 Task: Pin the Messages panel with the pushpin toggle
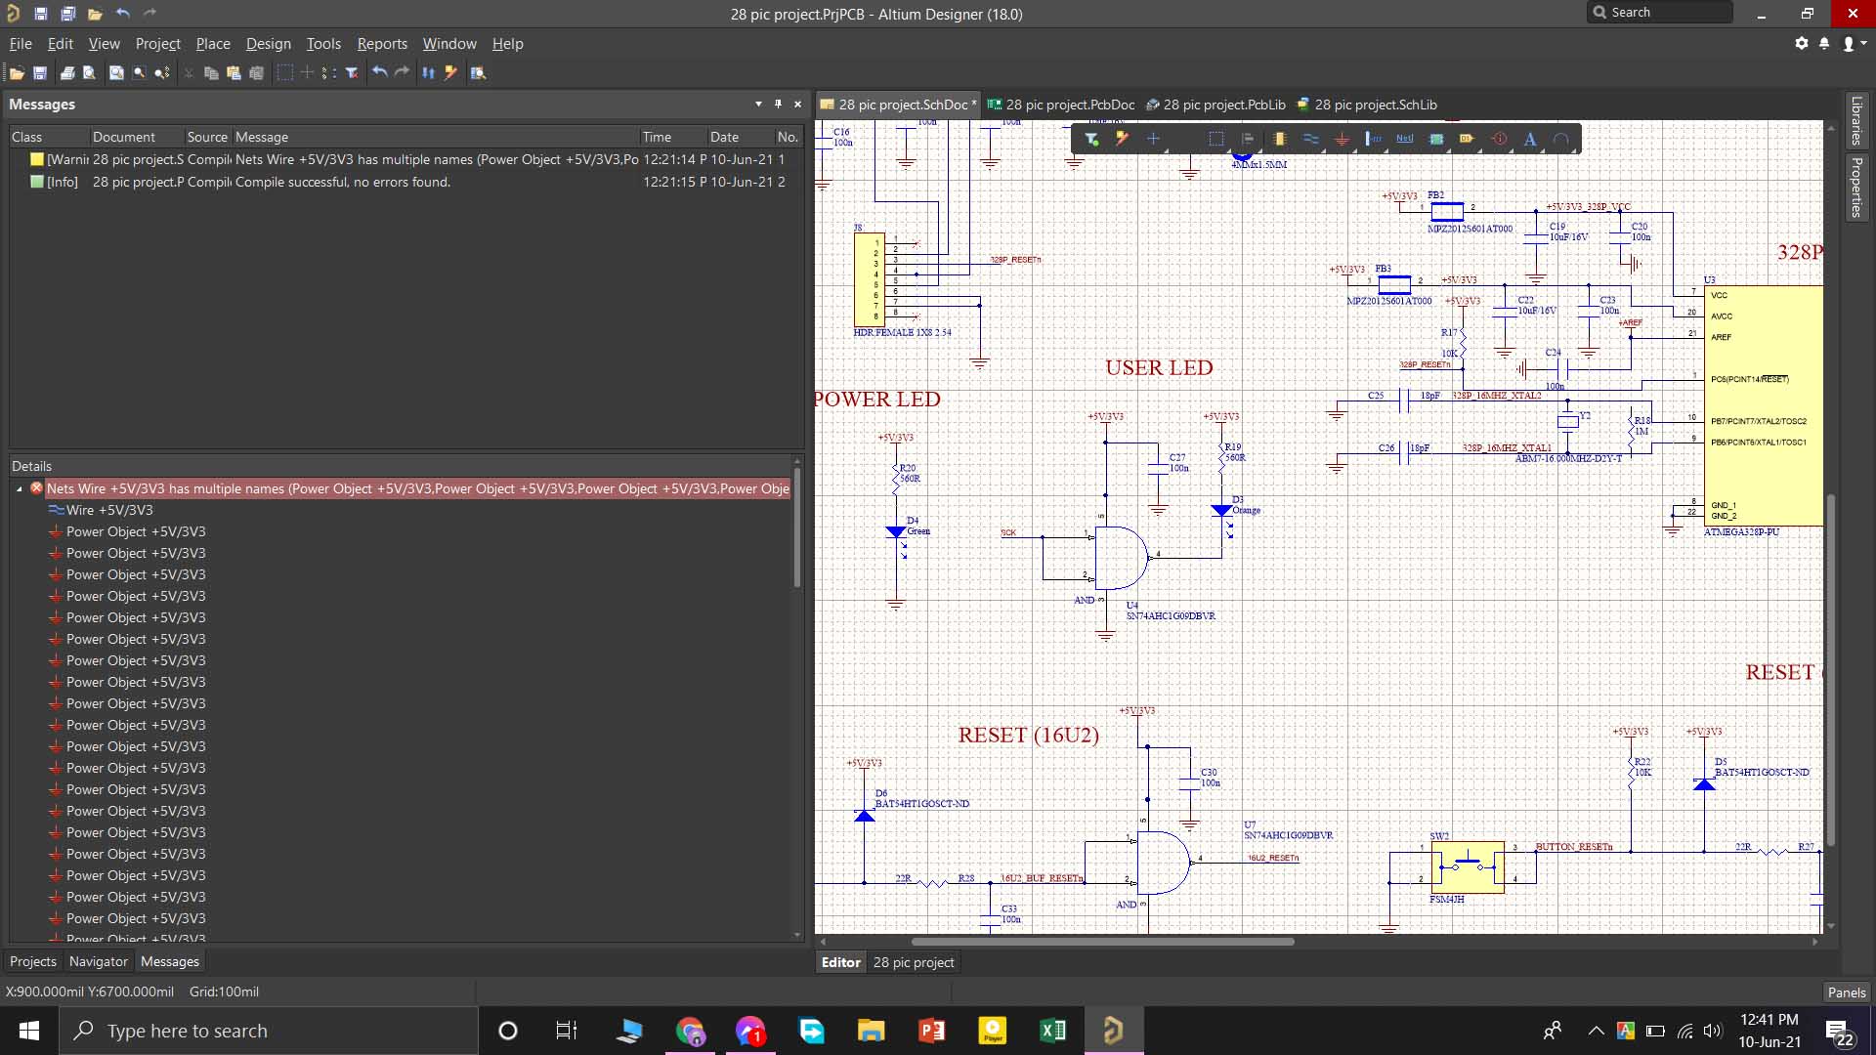pyautogui.click(x=778, y=104)
